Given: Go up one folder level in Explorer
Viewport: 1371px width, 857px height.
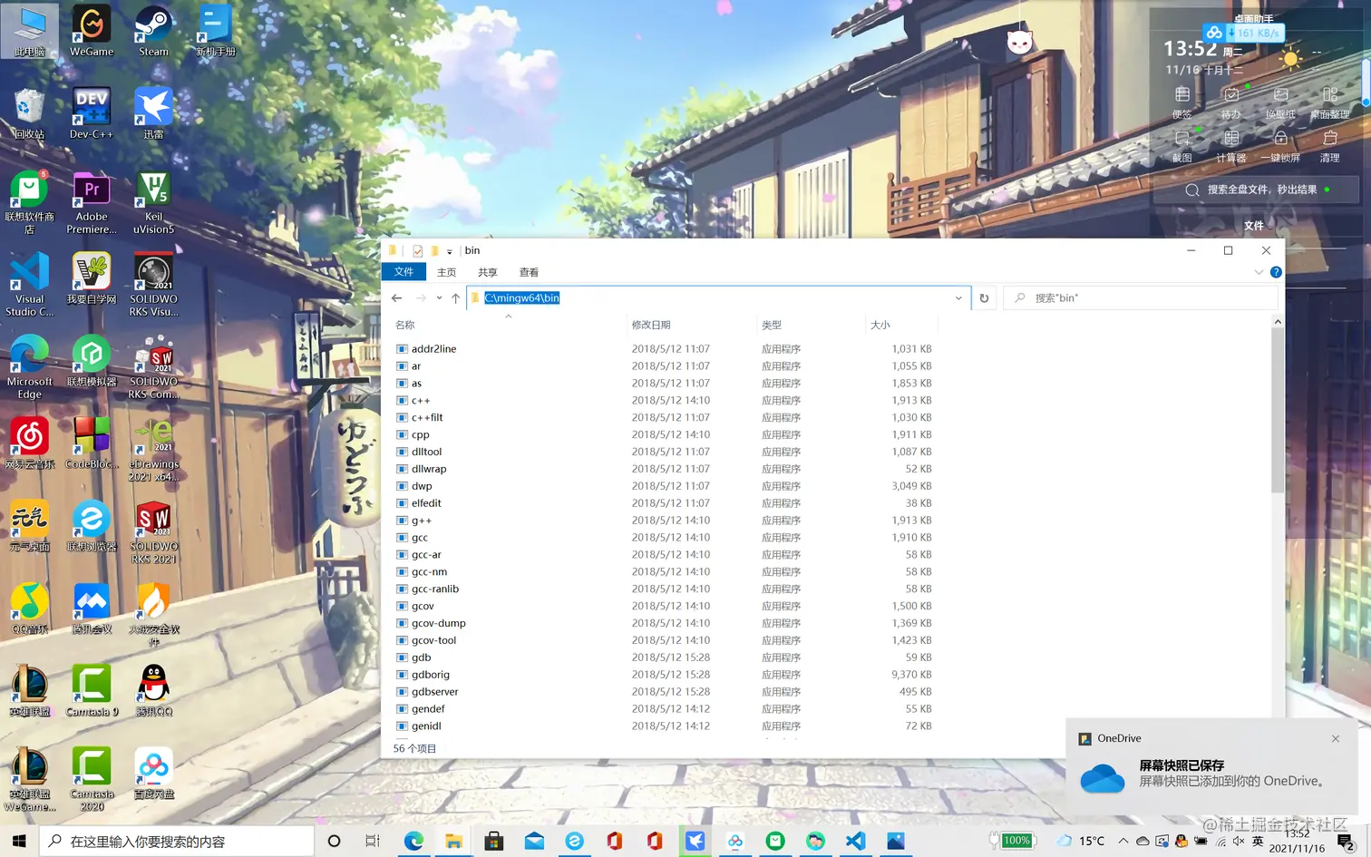Looking at the screenshot, I should click(456, 297).
